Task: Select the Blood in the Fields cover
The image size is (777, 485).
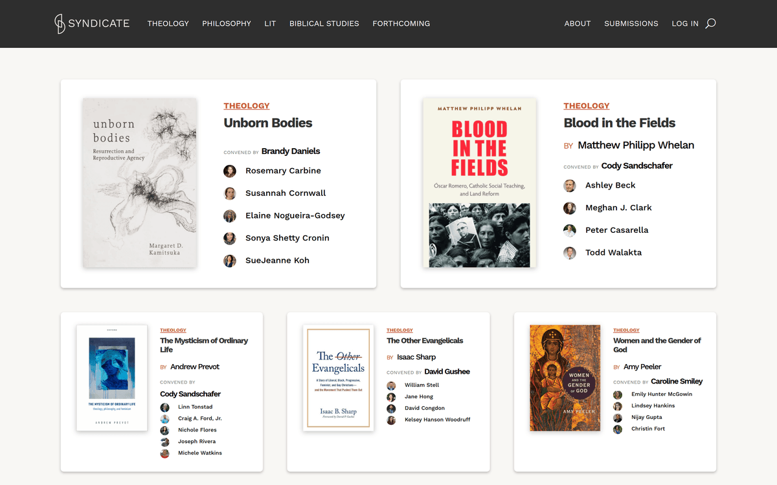Action: 479,183
